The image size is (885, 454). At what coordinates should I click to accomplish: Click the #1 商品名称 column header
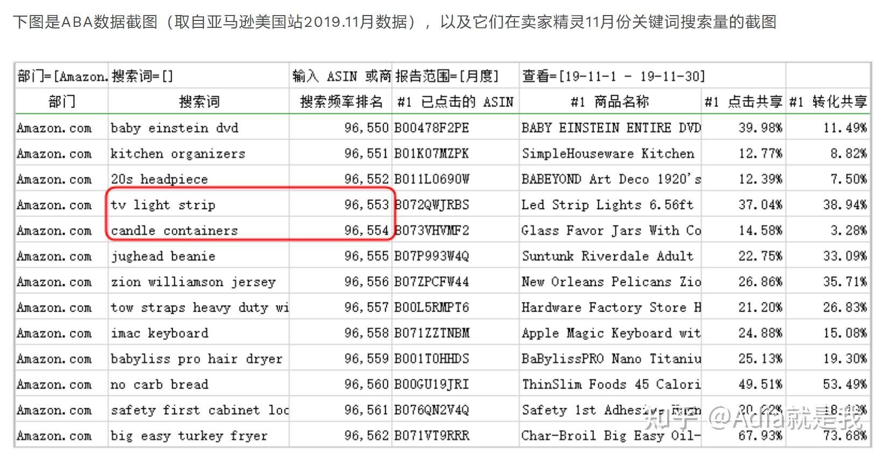[x=610, y=102]
